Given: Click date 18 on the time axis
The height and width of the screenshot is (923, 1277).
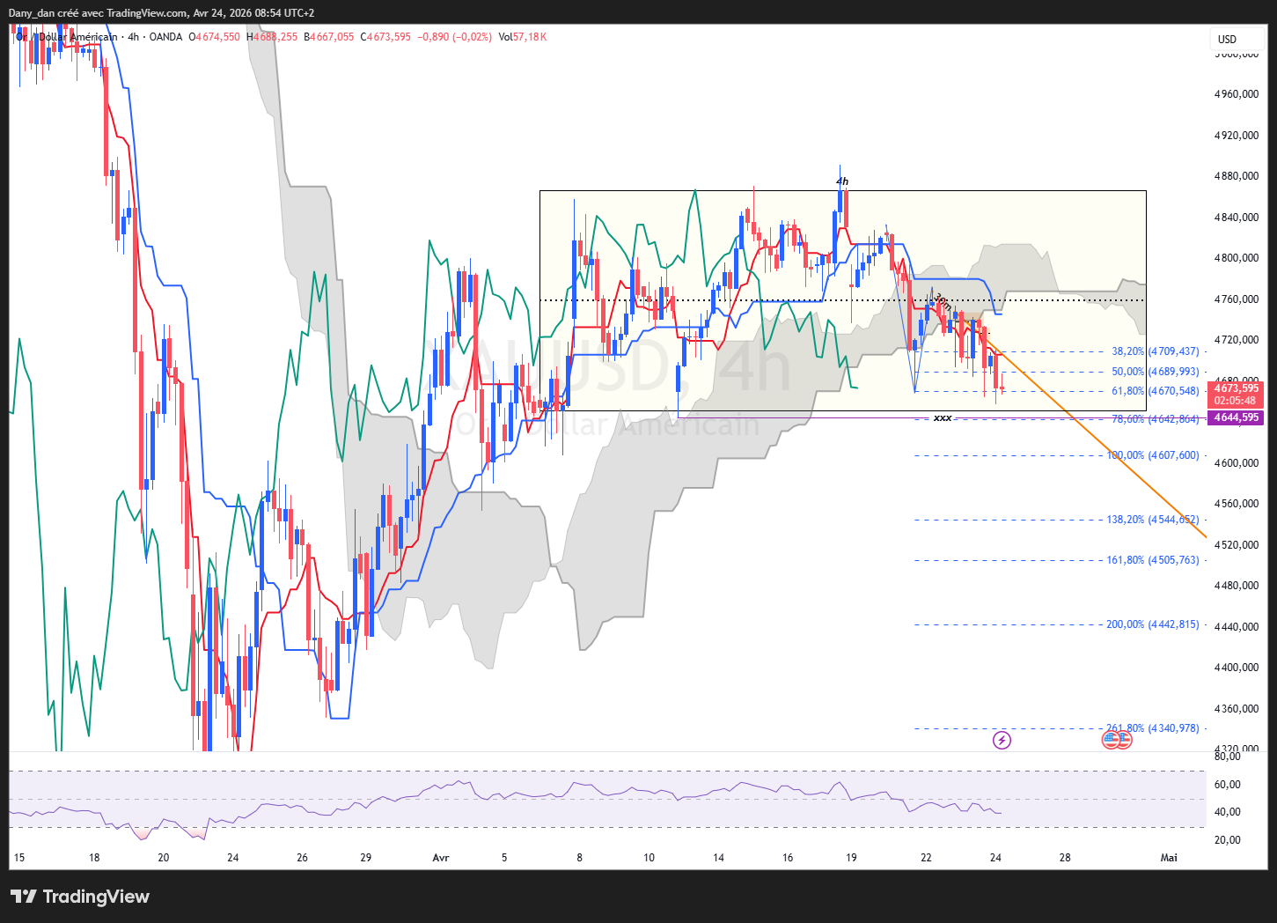Looking at the screenshot, I should tap(94, 858).
